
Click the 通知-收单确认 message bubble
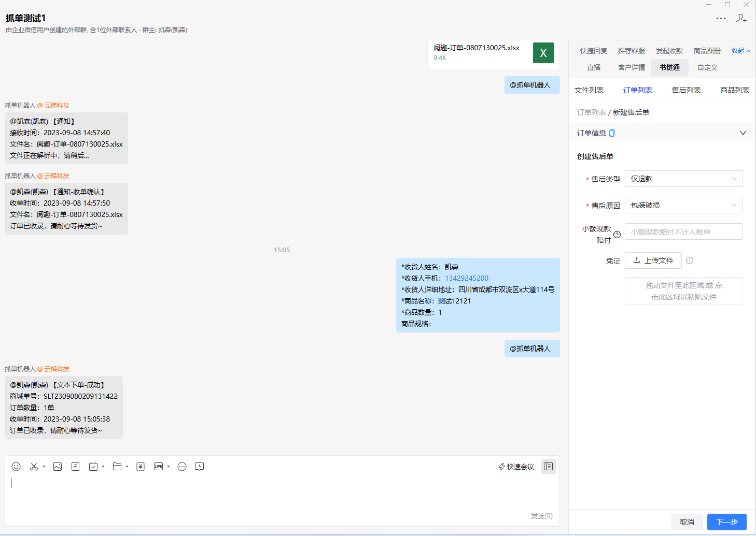pos(66,209)
